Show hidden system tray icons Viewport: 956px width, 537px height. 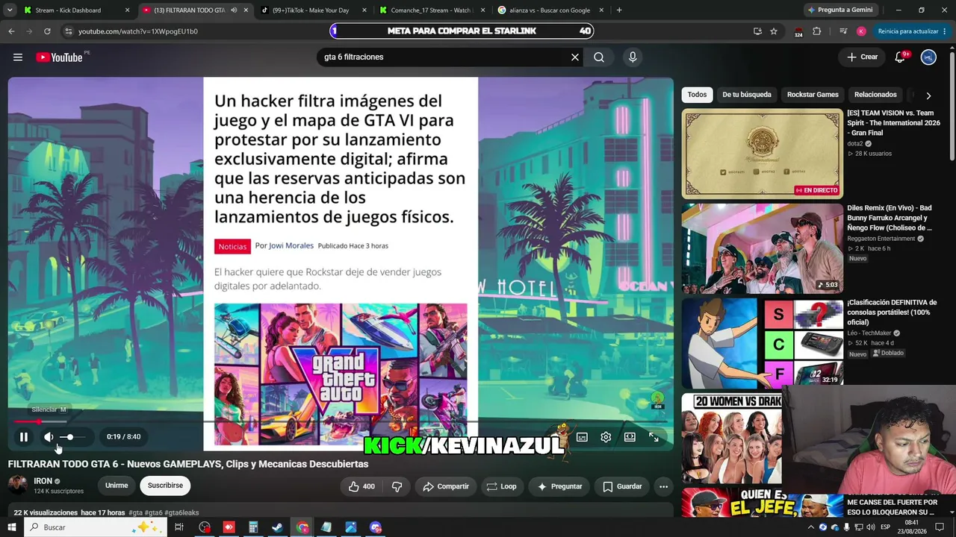(x=810, y=527)
